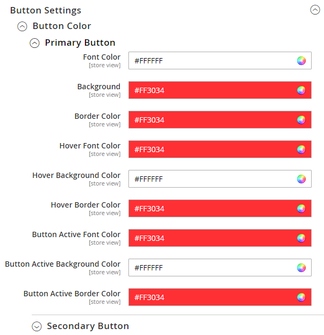
Task: Click the Secondary Button heading label
Action: pos(88,326)
